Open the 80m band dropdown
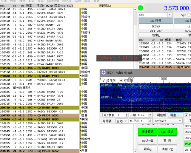The image size is (191, 153). [x=170, y=15]
